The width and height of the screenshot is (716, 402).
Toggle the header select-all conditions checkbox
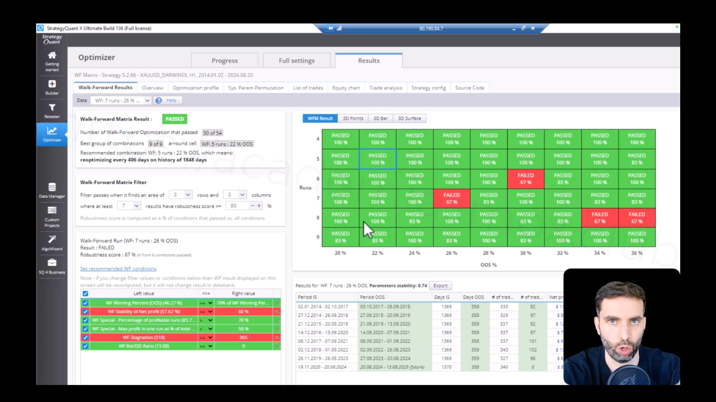[85, 294]
